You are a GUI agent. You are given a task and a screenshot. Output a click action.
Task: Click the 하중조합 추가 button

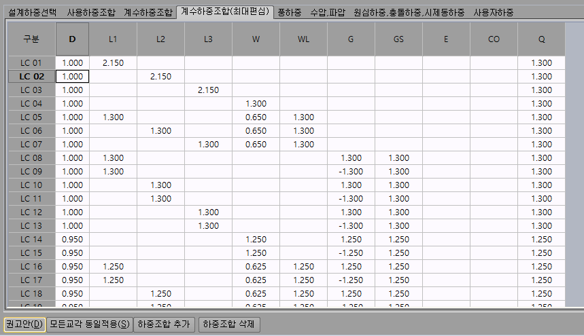click(164, 324)
